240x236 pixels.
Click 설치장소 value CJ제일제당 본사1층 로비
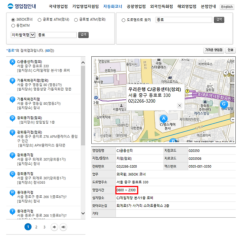135,198
